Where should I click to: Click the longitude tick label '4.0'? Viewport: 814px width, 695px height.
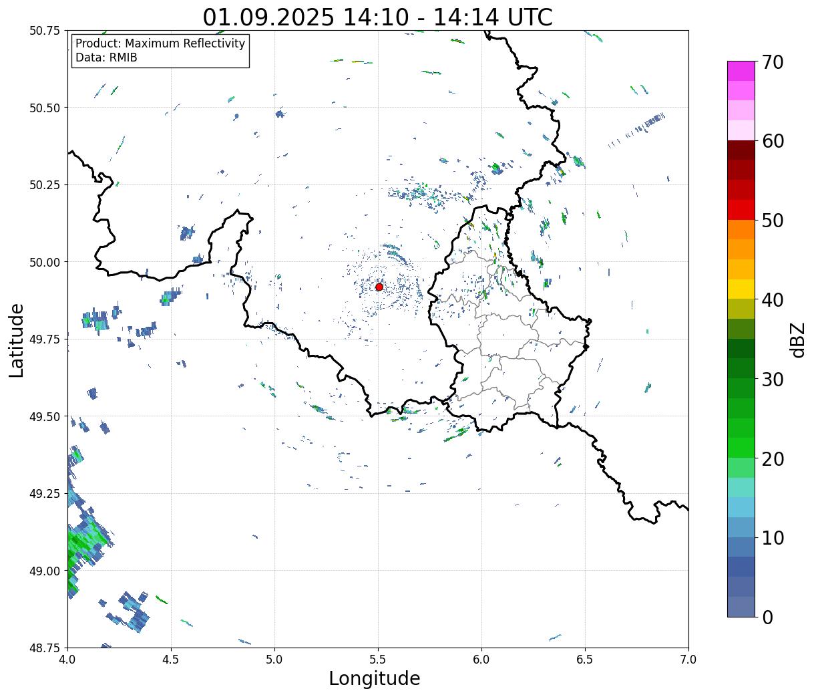tap(67, 660)
